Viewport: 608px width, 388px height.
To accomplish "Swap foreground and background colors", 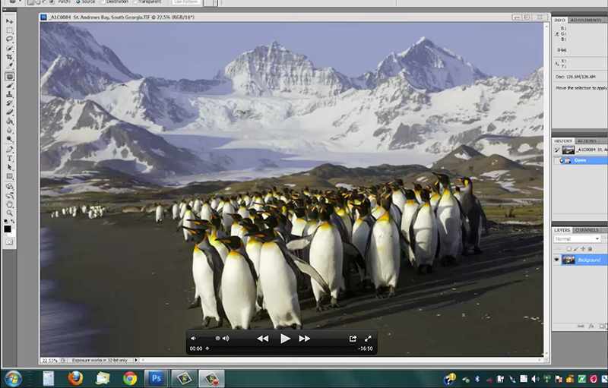I will (13, 222).
